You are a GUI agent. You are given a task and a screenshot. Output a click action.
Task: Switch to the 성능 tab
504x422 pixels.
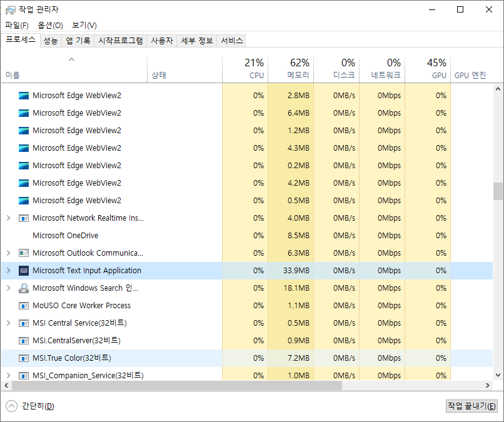(51, 41)
